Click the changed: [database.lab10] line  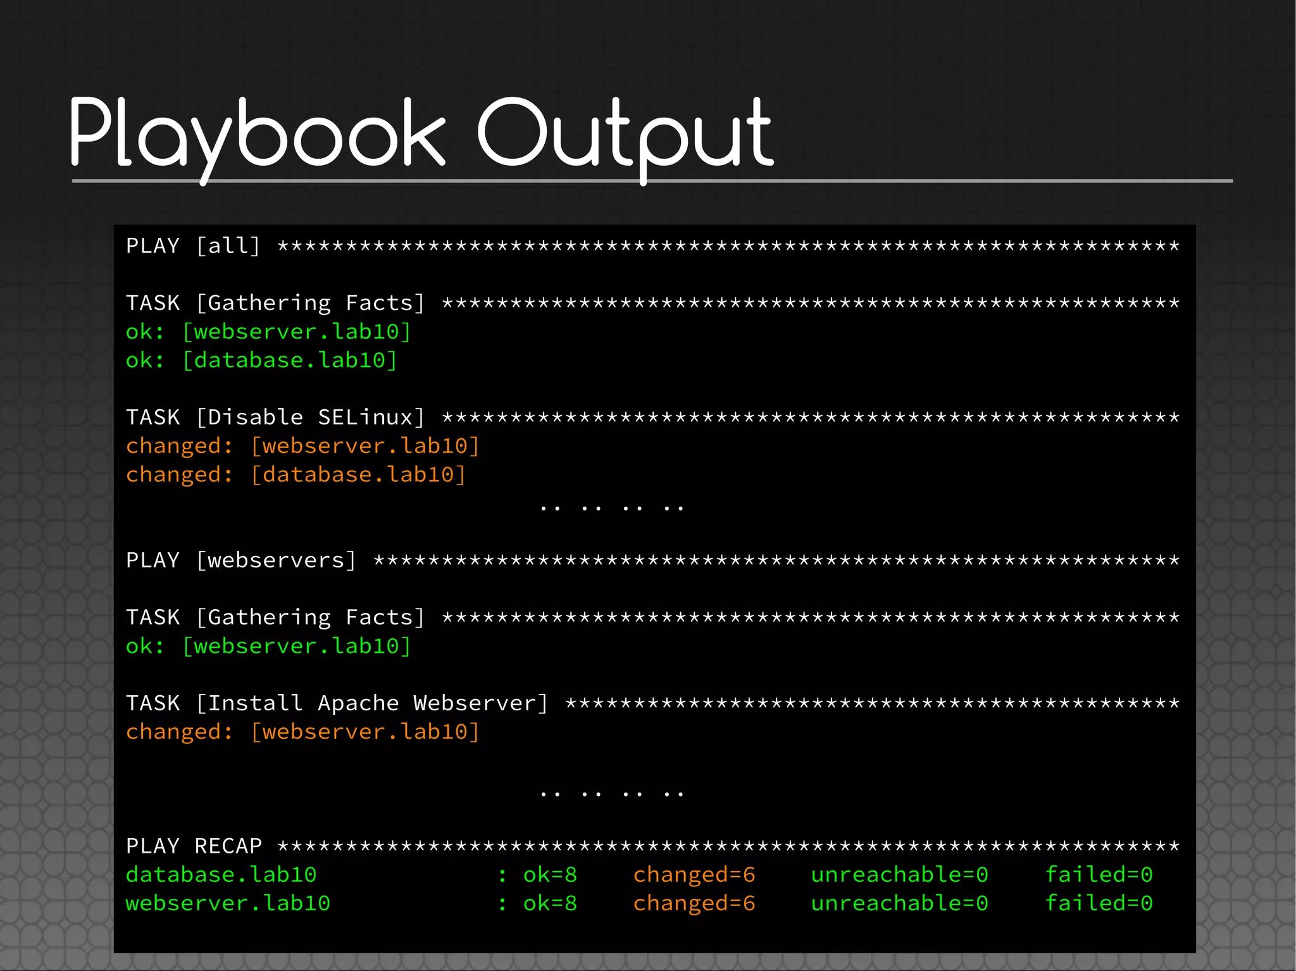[x=296, y=474]
